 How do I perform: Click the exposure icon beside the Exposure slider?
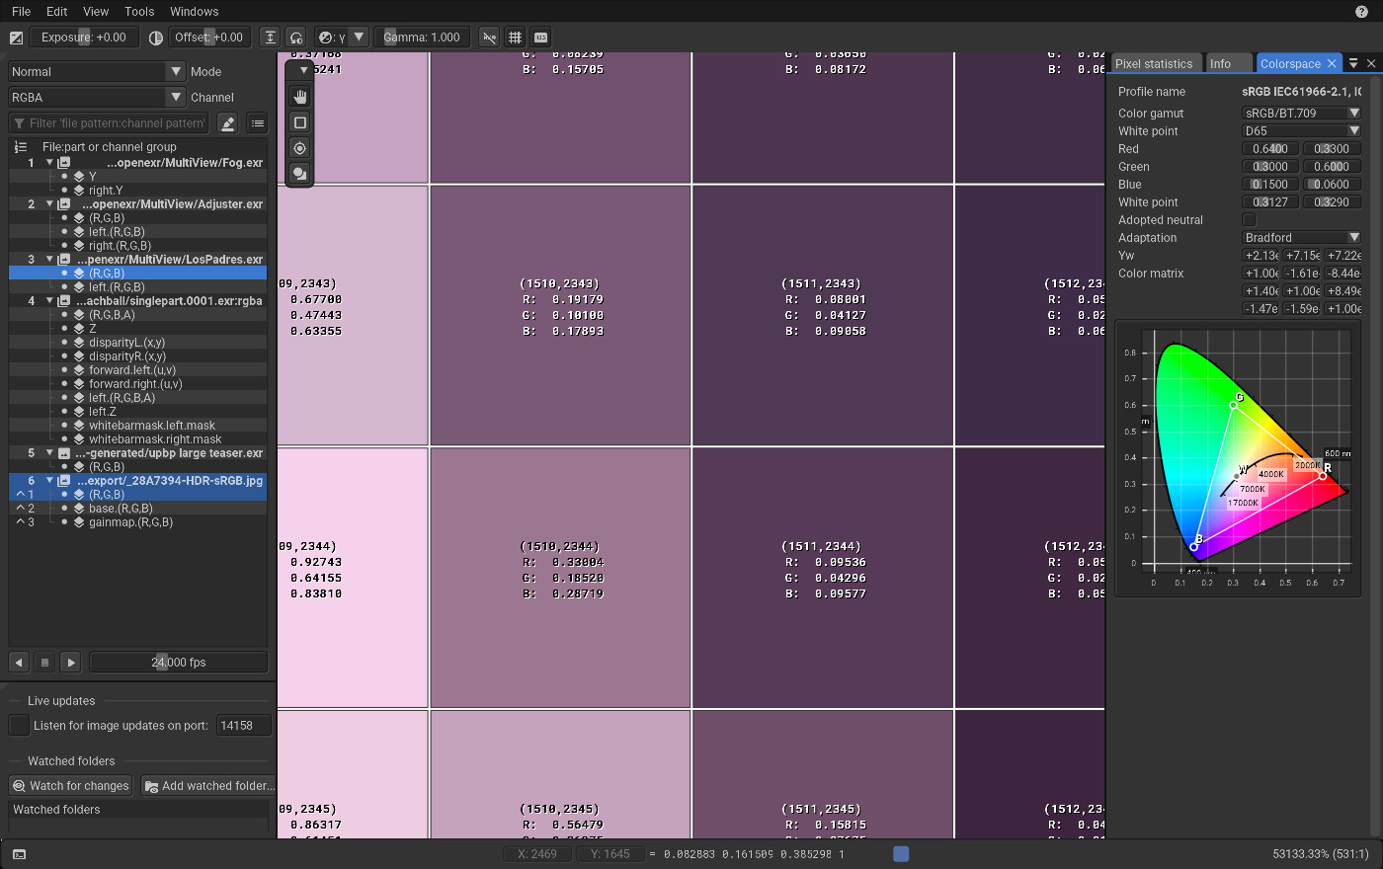click(16, 38)
